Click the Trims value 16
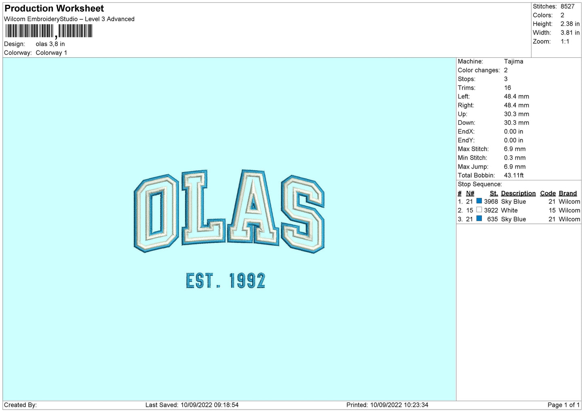The height and width of the screenshot is (412, 584). click(507, 88)
